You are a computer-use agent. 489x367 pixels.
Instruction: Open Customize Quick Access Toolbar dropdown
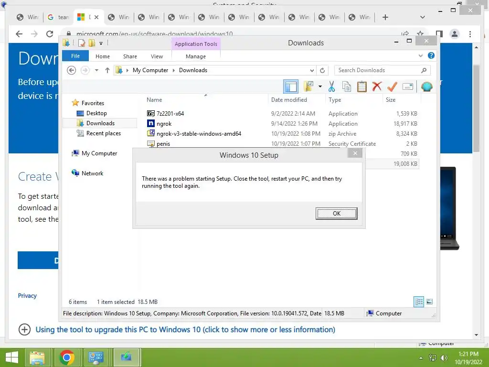point(101,43)
